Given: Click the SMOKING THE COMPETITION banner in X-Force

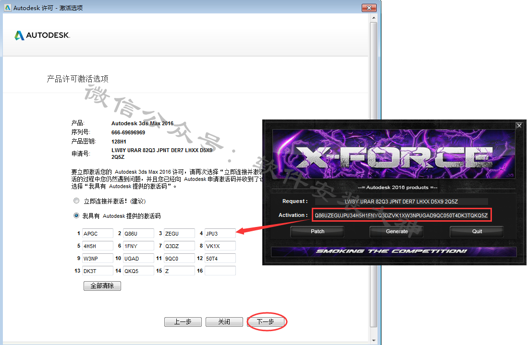Looking at the screenshot, I should pyautogui.click(x=393, y=251).
